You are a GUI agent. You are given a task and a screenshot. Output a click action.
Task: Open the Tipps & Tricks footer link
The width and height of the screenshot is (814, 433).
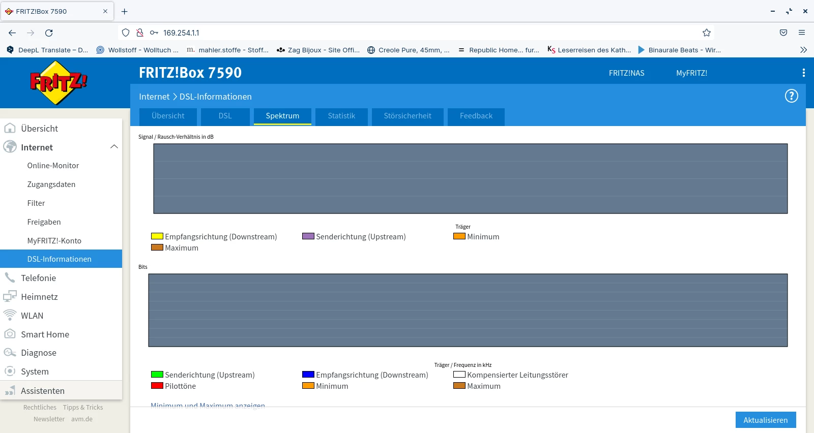tap(83, 408)
